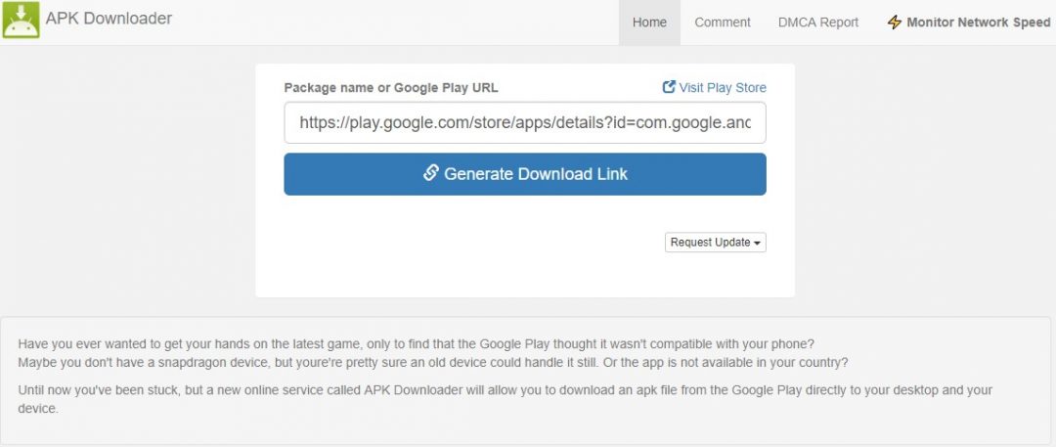This screenshot has width=1056, height=447.
Task: Click the Package name or Google Play URL label
Action: tap(390, 88)
